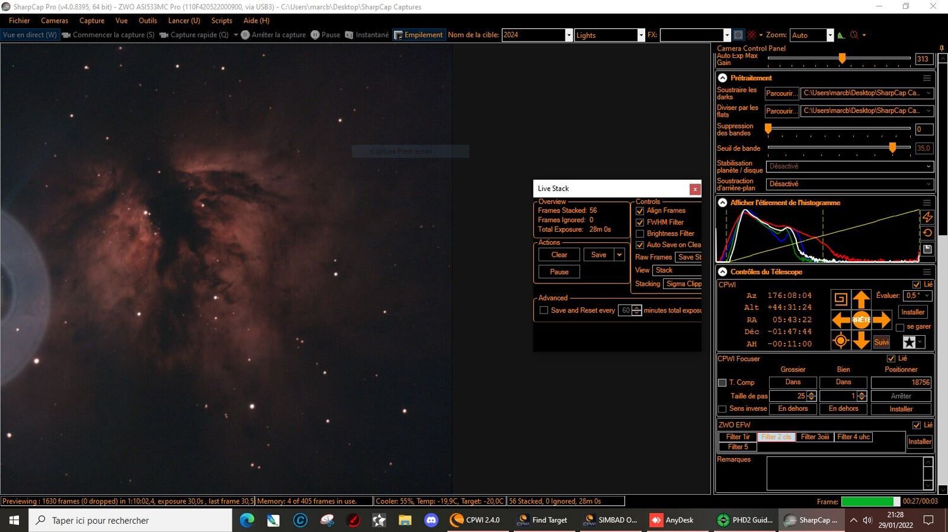Viewport: 948px width, 532px height.
Task: Adjust the Suppression des bandes slider
Action: [769, 129]
